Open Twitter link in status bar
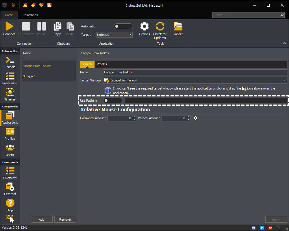Viewport: 289px width, 231px height. coord(262,228)
